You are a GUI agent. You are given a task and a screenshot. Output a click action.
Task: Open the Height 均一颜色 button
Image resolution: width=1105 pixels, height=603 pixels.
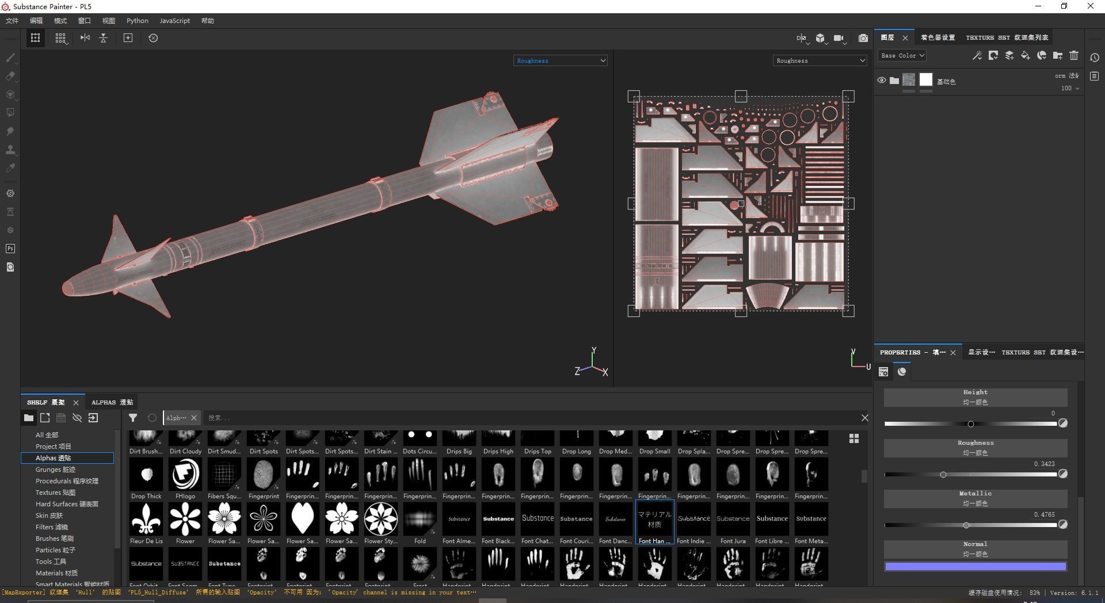pos(976,398)
